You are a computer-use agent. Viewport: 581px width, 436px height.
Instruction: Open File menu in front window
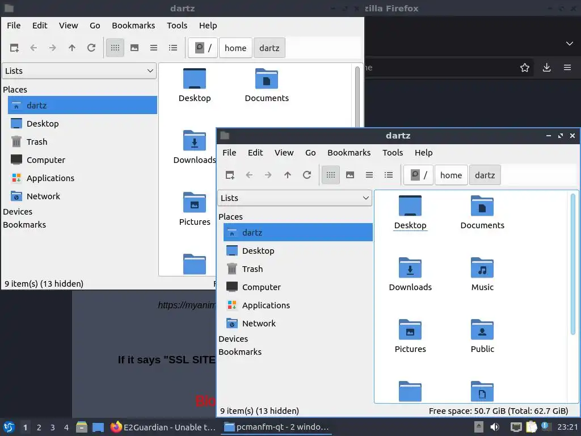point(229,152)
